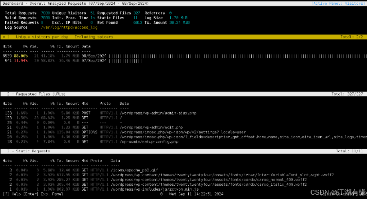The image size is (367, 199).
Task: Click the 11.94% hits percentage
Action: [21, 61]
